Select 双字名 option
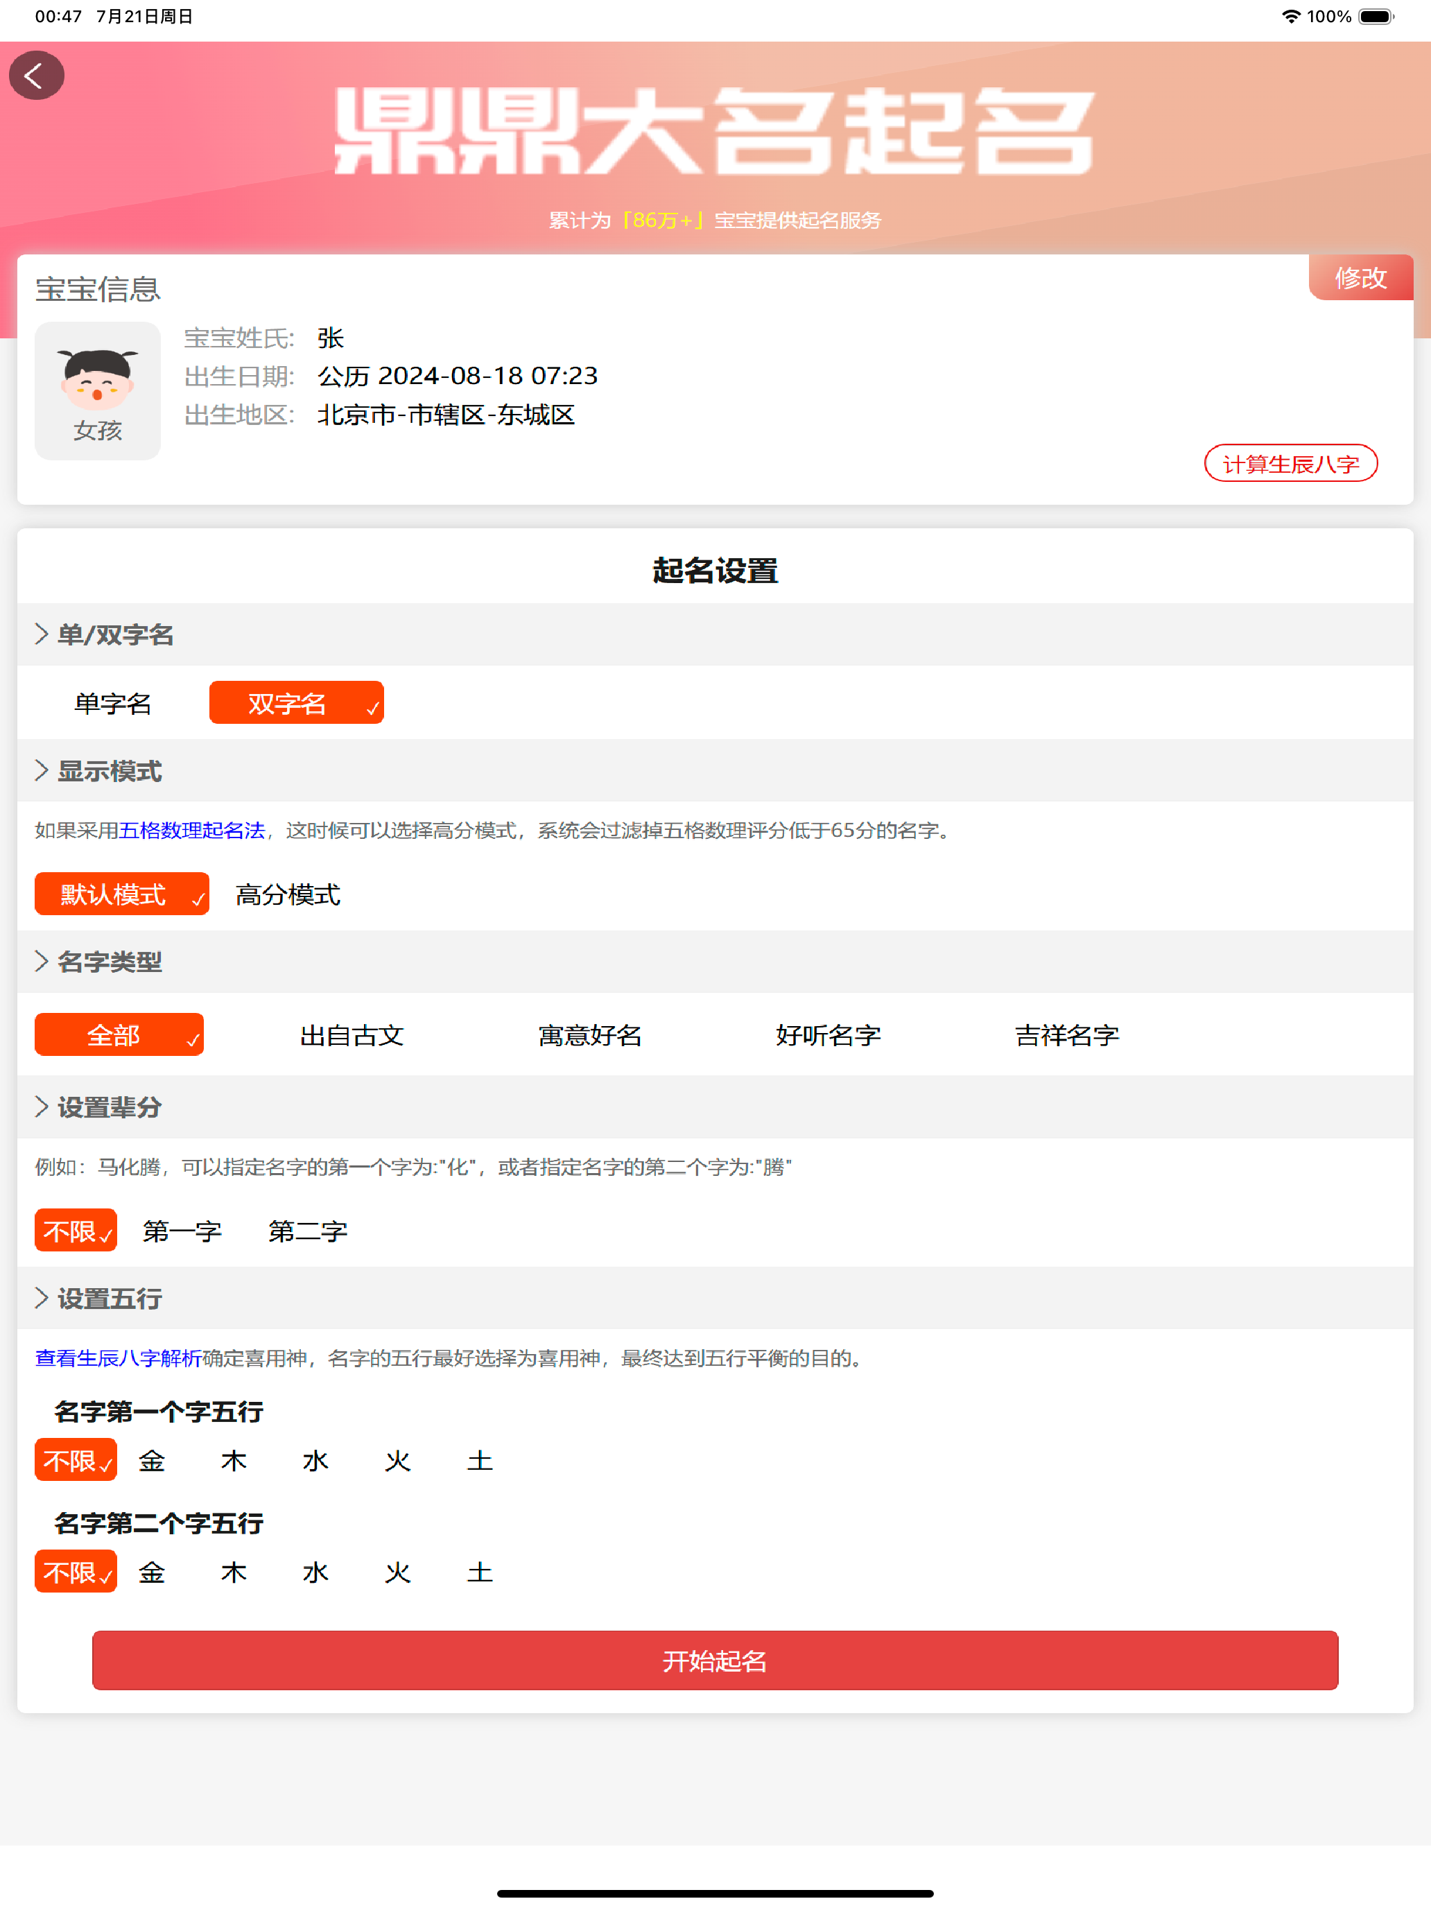This screenshot has height=1908, width=1431. pyautogui.click(x=297, y=703)
